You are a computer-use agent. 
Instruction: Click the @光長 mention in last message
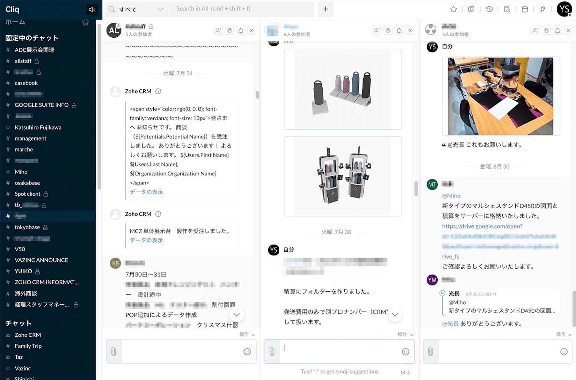coord(450,323)
